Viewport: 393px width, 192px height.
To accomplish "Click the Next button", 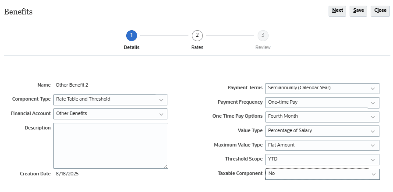I will [337, 11].
